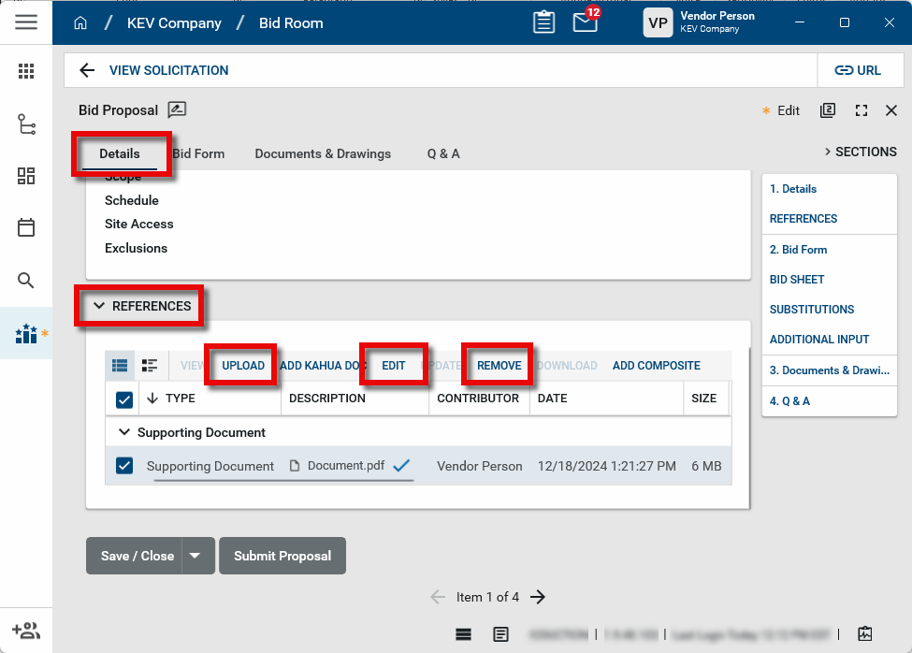The width and height of the screenshot is (912, 653).
Task: Click the UPLOAD button in references toolbar
Action: pyautogui.click(x=243, y=366)
